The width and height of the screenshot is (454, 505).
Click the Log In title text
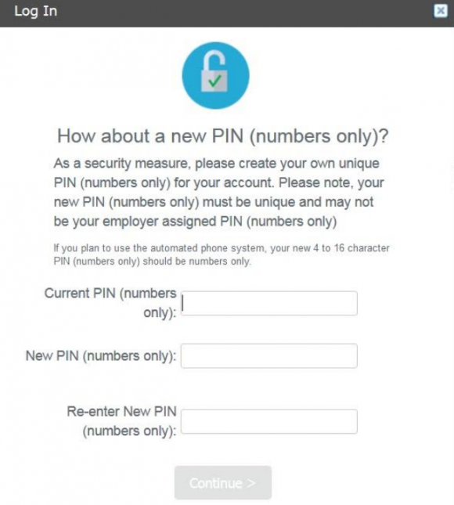[x=36, y=12]
